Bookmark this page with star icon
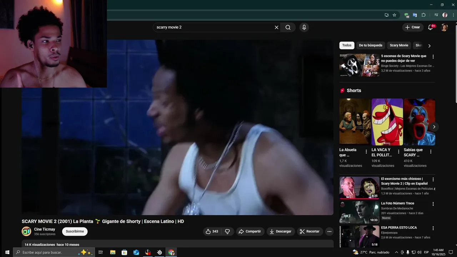The height and width of the screenshot is (257, 457). point(395,15)
